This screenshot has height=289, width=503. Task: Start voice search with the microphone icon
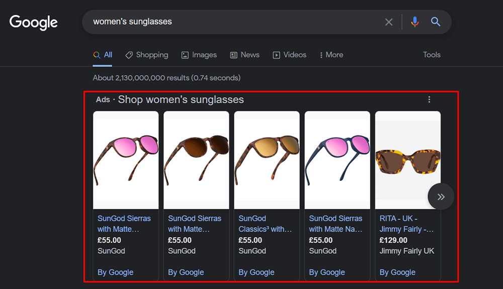415,22
